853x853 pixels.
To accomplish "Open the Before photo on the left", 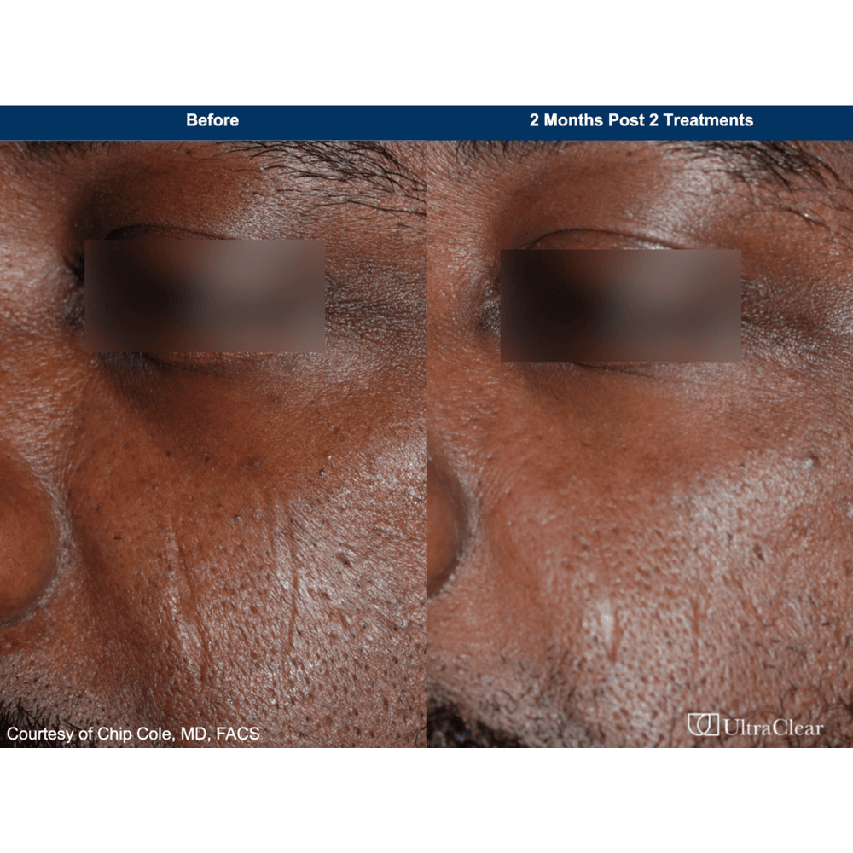I will click(x=213, y=512).
